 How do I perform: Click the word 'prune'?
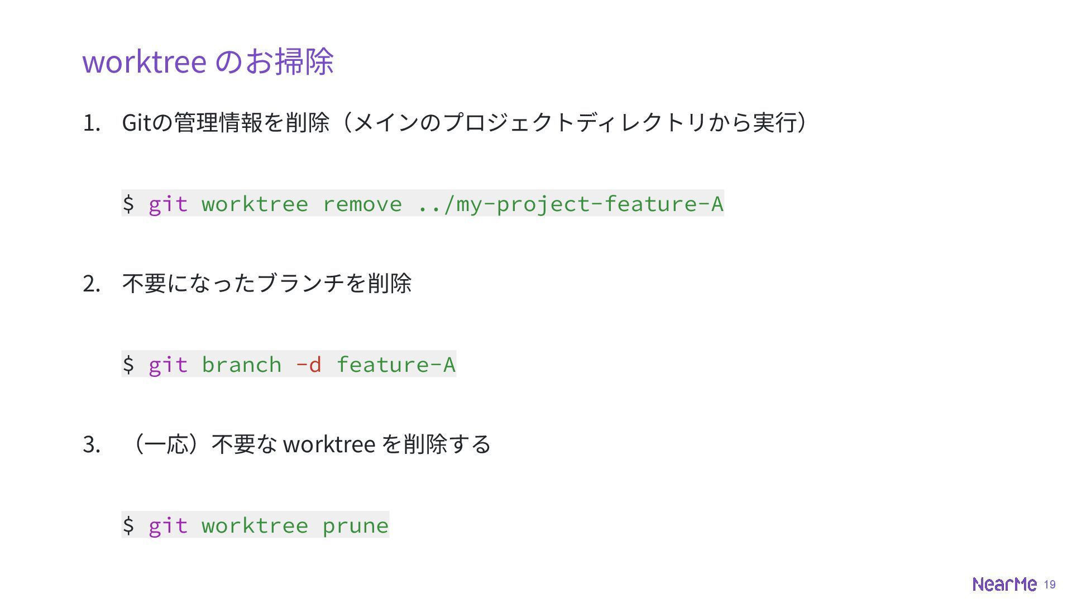(x=355, y=526)
